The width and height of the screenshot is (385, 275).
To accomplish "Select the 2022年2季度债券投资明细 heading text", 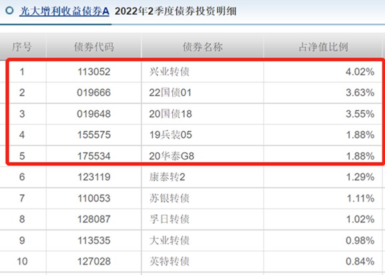I will [175, 11].
